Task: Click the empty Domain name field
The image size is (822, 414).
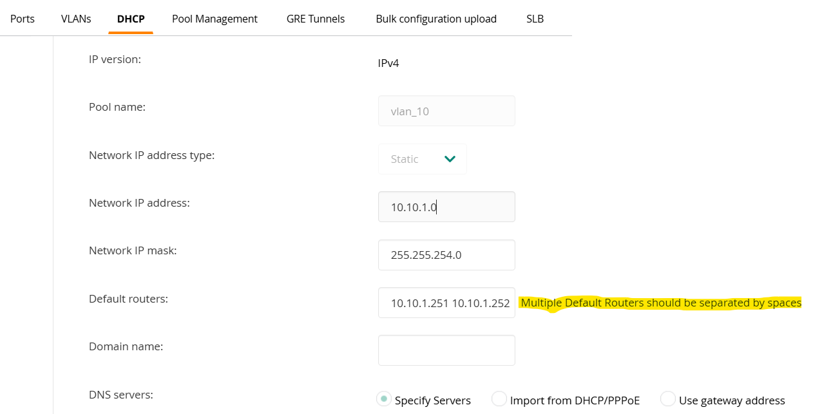Action: 446,350
